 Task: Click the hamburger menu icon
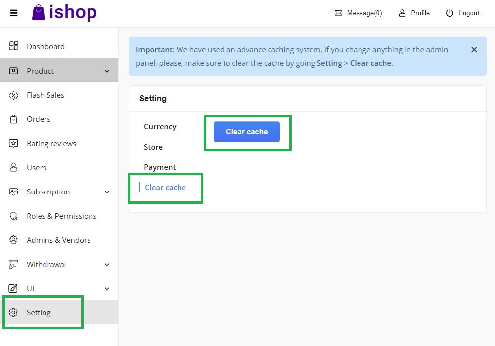[x=14, y=13]
